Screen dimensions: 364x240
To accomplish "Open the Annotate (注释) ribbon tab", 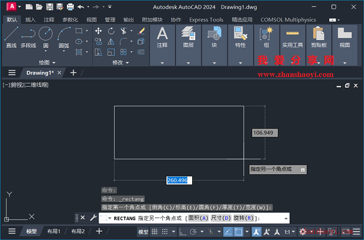I will (49, 20).
